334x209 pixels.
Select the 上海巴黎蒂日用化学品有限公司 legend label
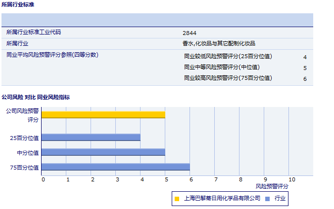[x=222, y=199]
